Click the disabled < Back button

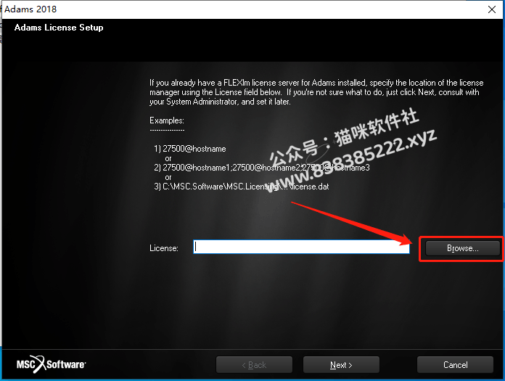tap(254, 364)
